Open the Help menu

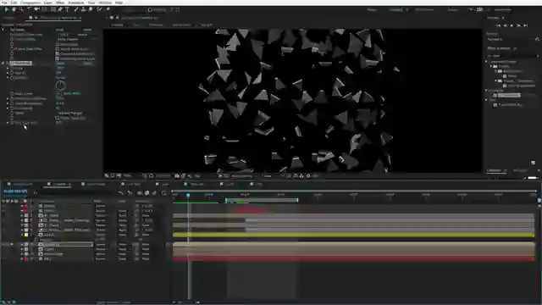click(119, 3)
